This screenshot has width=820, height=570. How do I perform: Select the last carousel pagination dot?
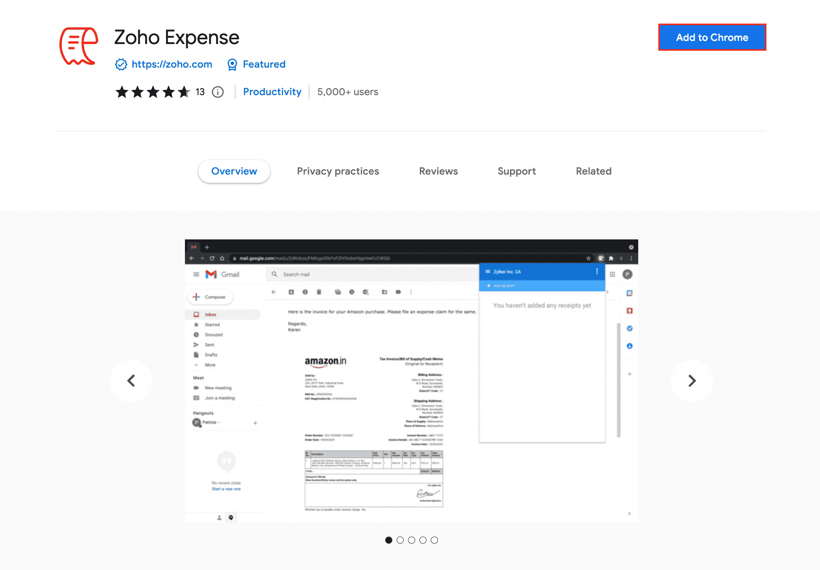coord(434,540)
